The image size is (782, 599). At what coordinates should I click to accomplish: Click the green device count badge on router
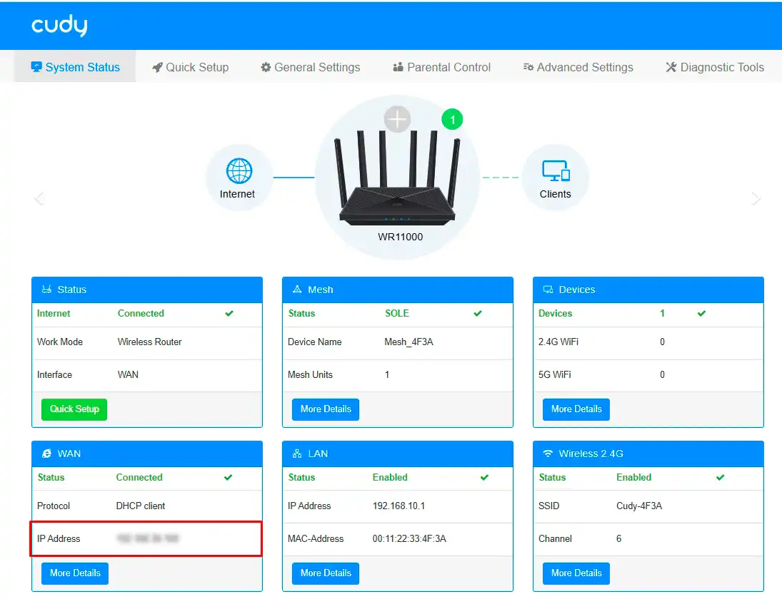tap(452, 119)
